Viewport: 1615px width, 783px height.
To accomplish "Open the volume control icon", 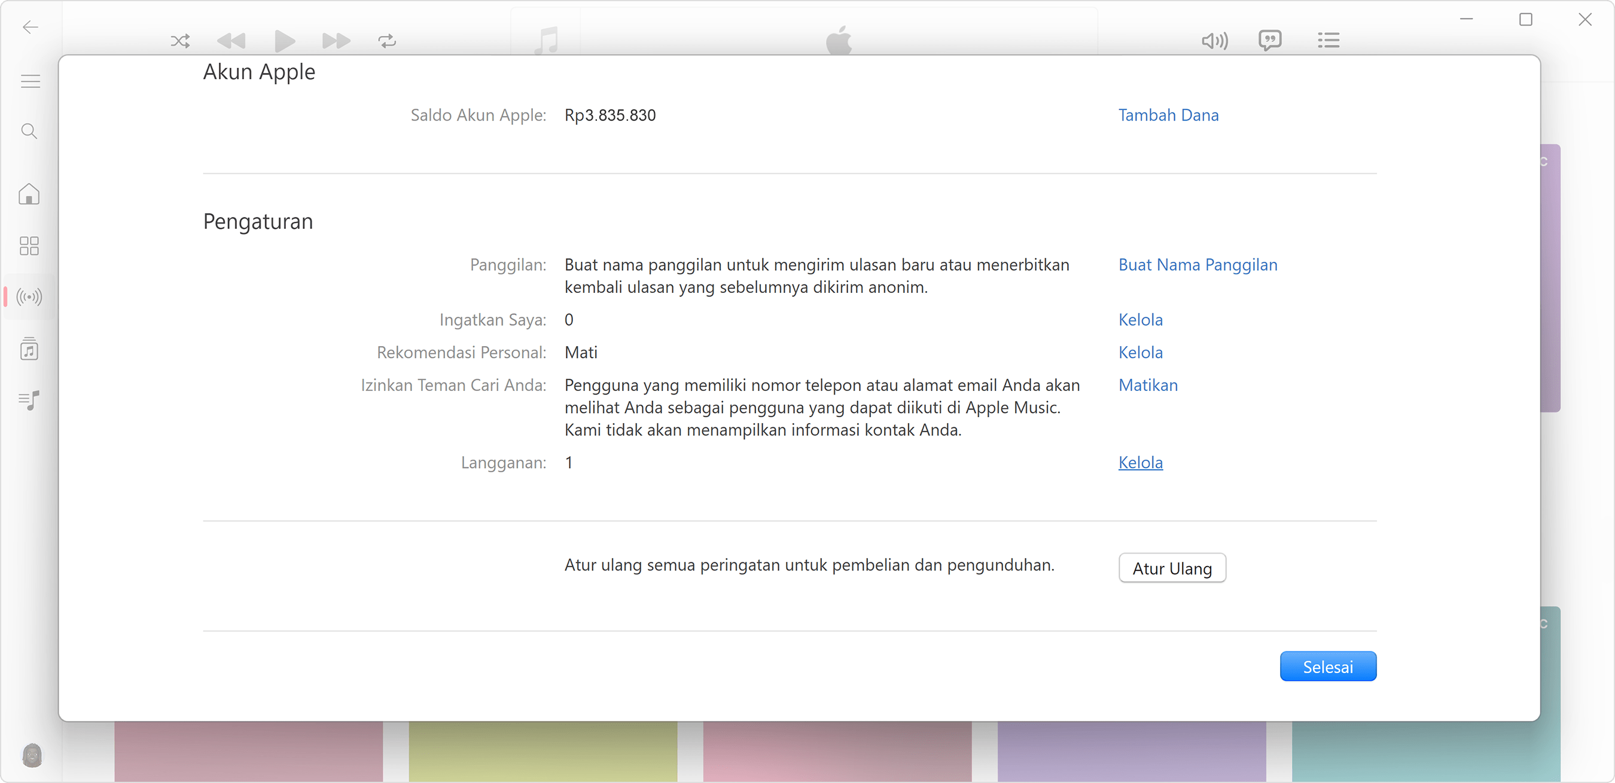I will click(1214, 41).
